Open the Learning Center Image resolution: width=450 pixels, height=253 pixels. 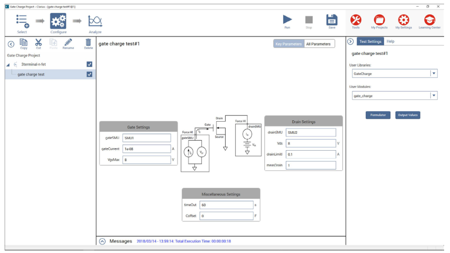[x=430, y=20]
